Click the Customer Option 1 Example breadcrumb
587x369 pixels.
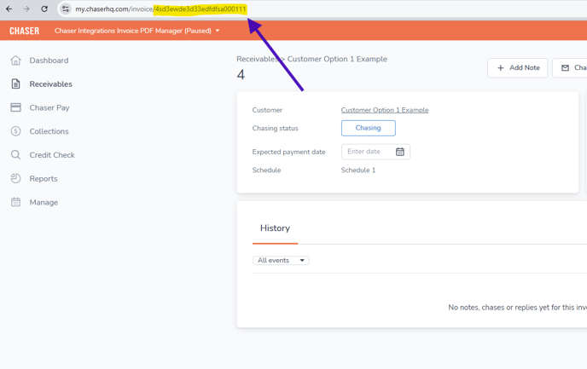coord(337,59)
